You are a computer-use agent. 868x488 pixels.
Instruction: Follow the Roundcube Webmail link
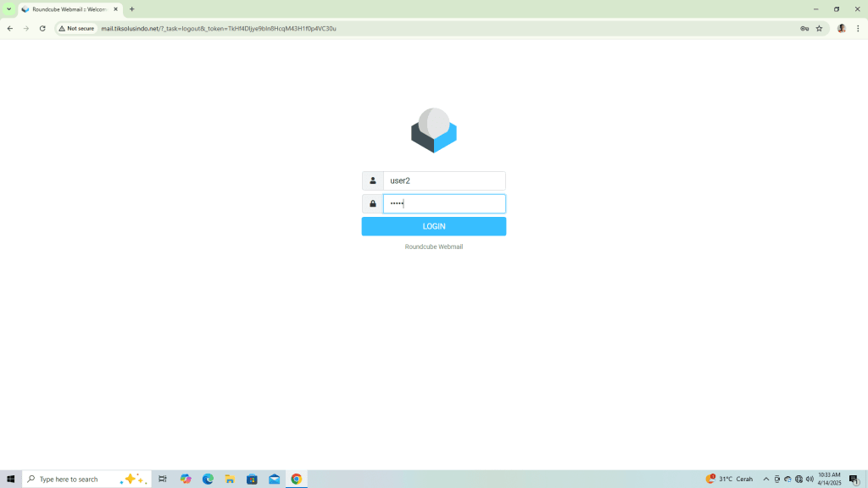click(434, 247)
